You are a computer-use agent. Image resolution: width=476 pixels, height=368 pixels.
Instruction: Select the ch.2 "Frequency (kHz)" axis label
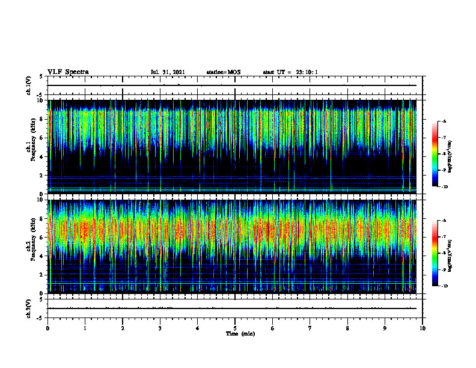[x=34, y=239]
